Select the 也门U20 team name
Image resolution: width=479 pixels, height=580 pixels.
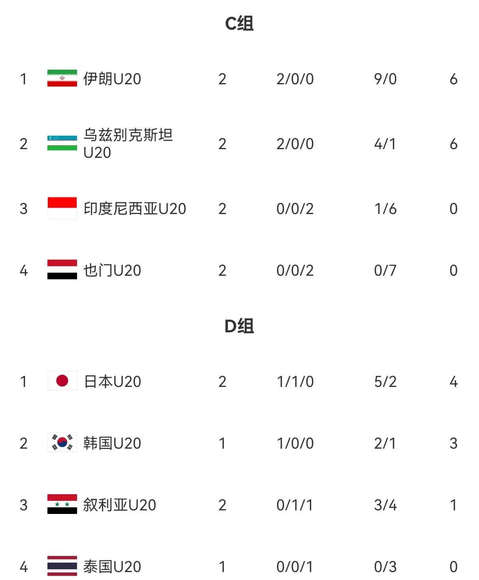pos(112,270)
